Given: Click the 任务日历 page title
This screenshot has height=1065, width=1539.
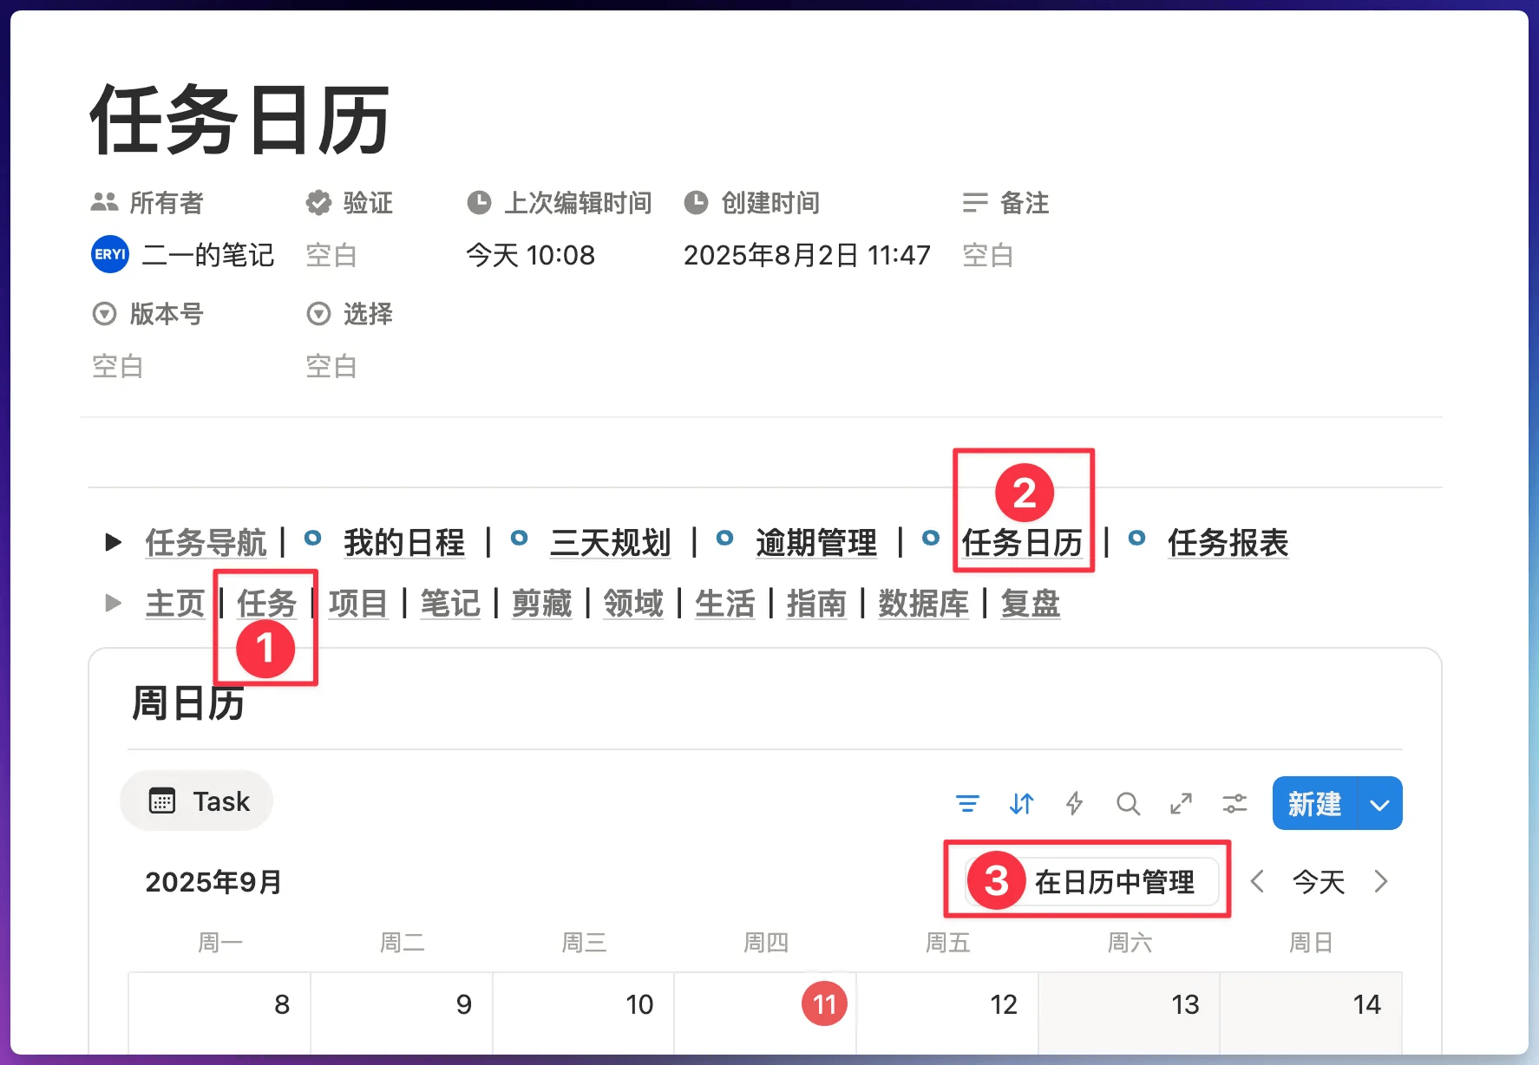Looking at the screenshot, I should (x=240, y=121).
